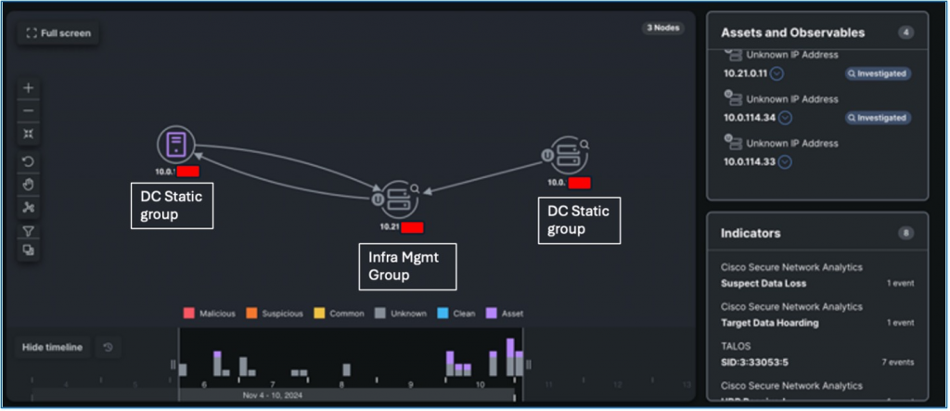
Task: Click the Hide timeline button
Action: pos(52,347)
